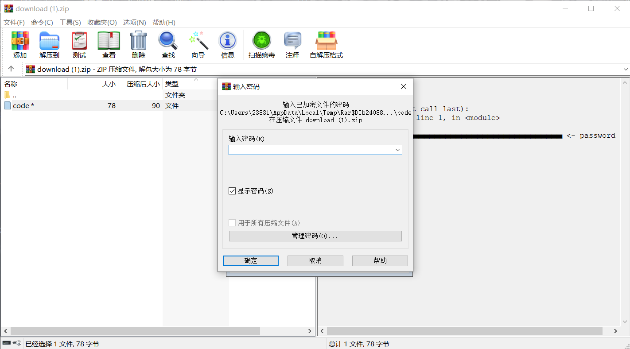Cancel the dialog with 取消 button
The height and width of the screenshot is (349, 630).
[315, 261]
